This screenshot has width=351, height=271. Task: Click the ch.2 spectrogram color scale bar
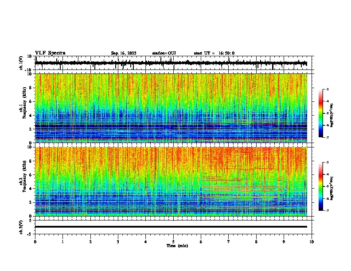pos(320,186)
